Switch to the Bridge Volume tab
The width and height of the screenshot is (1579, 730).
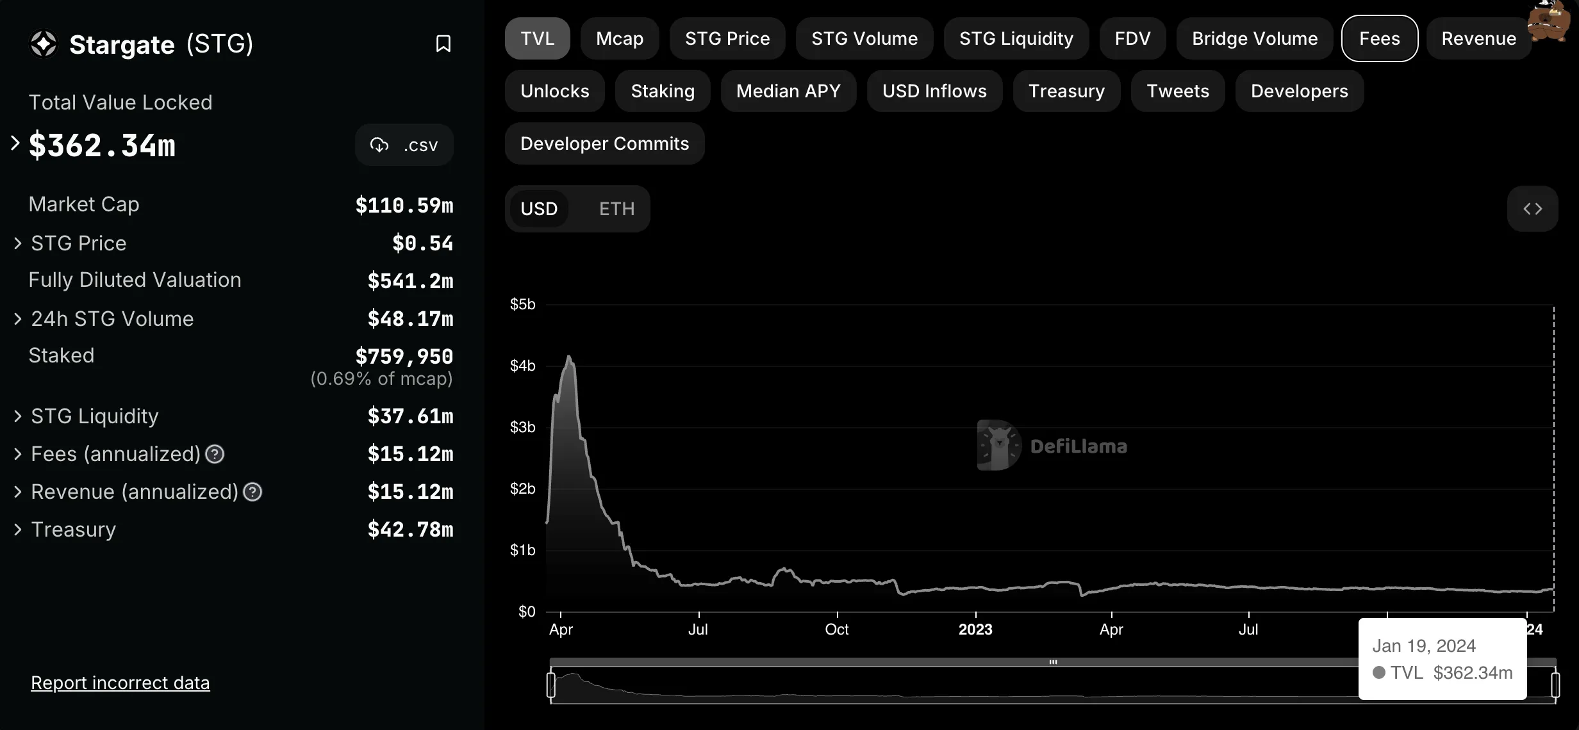click(1255, 38)
